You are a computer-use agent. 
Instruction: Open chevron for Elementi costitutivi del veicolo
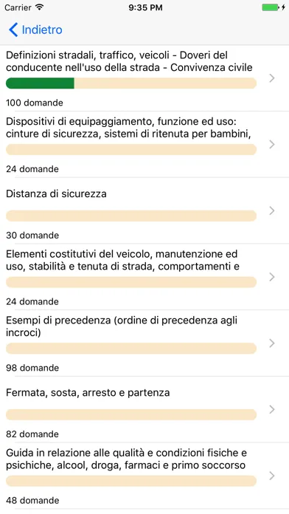tap(271, 277)
